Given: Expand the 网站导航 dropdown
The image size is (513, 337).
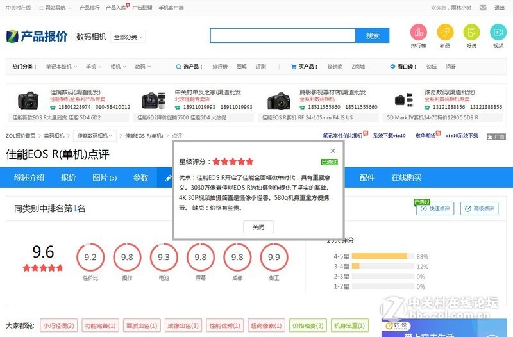Looking at the screenshot, I should [55, 8].
